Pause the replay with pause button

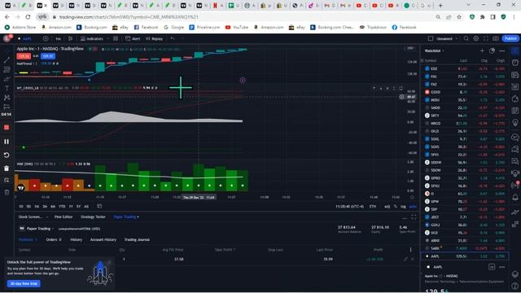tap(7, 142)
